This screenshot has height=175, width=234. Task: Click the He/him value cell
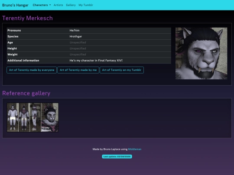[75, 30]
